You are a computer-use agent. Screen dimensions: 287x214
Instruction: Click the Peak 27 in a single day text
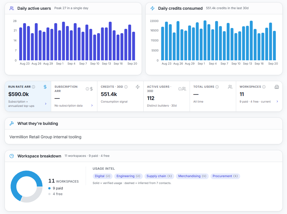[71, 8]
